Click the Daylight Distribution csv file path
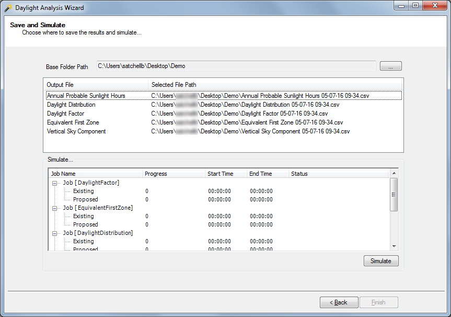This screenshot has width=451, height=317. coord(245,105)
